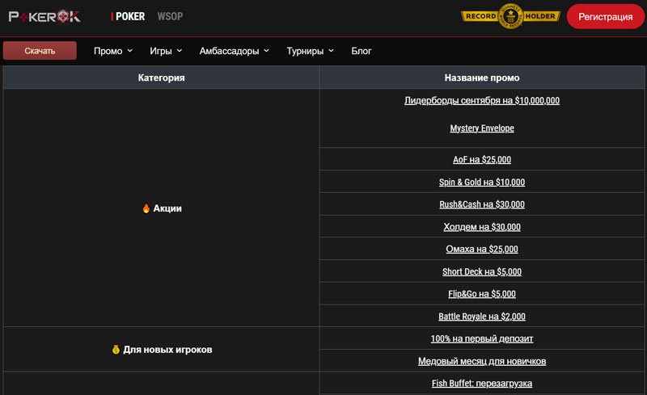Open Rush&Cash на $30,000 promo
Viewport: 647px width, 395px height.
pos(482,204)
